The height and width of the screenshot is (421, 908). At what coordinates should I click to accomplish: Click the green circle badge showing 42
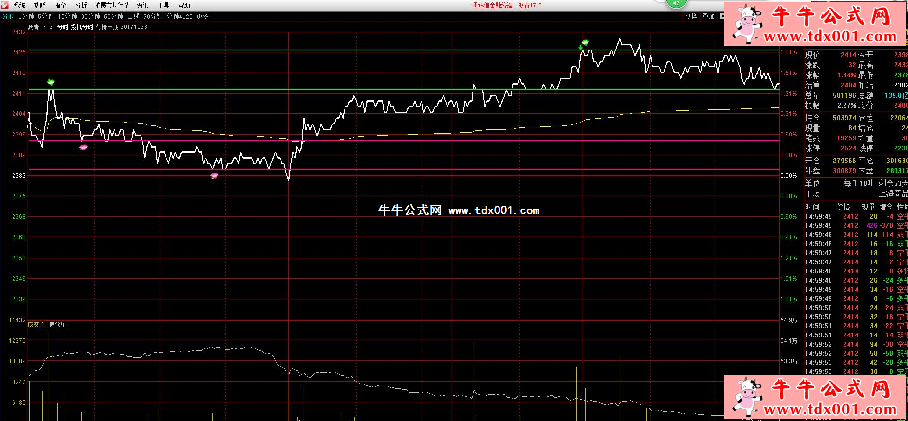[x=676, y=3]
